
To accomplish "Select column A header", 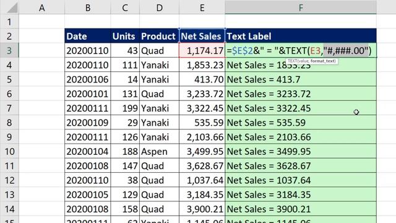I will click(x=42, y=7).
